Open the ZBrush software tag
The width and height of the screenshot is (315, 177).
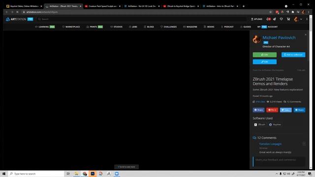tap(259, 124)
